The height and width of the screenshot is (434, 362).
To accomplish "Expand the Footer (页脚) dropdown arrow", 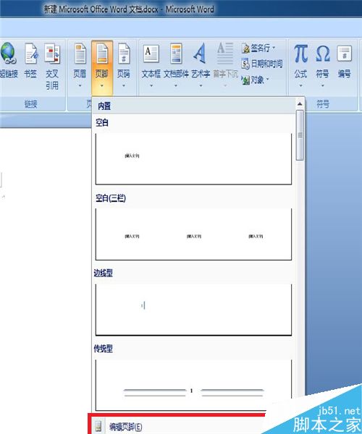I will (102, 85).
